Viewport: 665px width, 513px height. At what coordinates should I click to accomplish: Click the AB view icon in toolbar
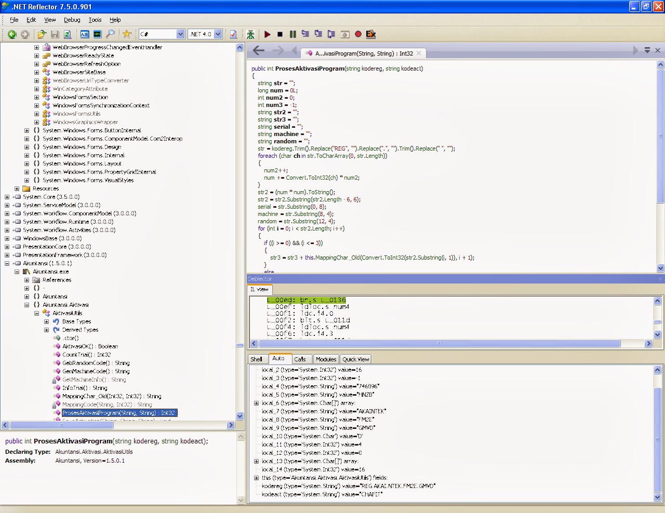[84, 34]
